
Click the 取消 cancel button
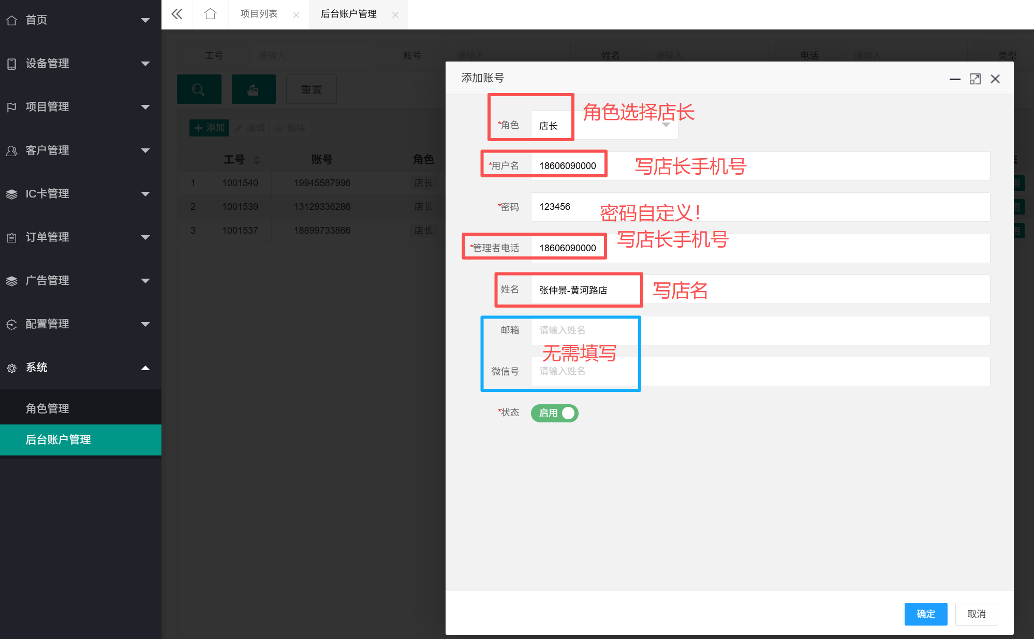pyautogui.click(x=977, y=614)
